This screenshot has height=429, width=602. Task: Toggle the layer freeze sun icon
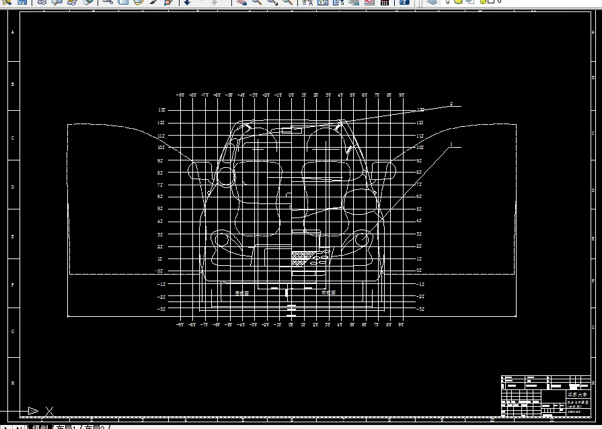tap(458, 1)
